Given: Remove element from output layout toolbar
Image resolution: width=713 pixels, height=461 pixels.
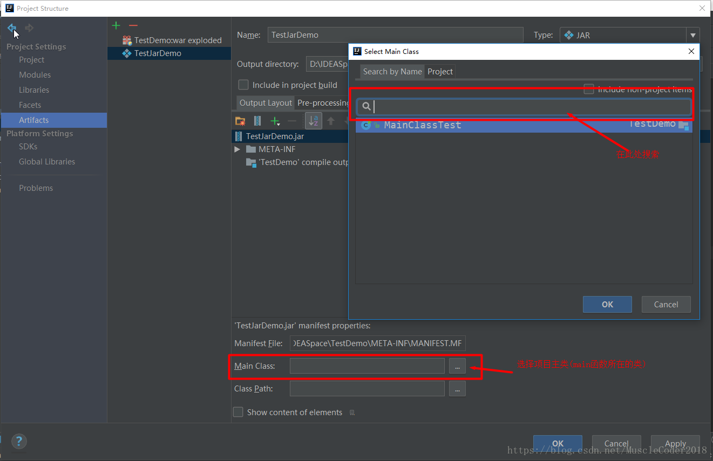Looking at the screenshot, I should pos(292,121).
